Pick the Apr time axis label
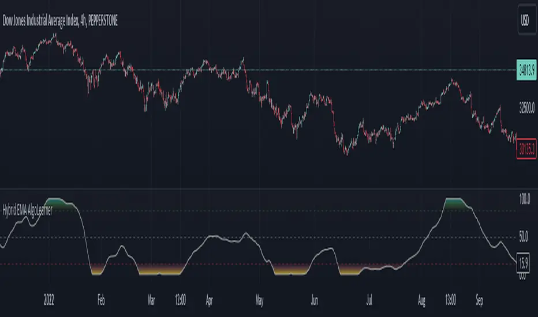Screen dimensions: 538x317 209,300
